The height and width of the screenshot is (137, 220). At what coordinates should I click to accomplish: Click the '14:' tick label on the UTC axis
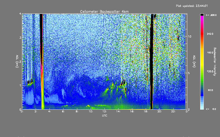click(118, 112)
